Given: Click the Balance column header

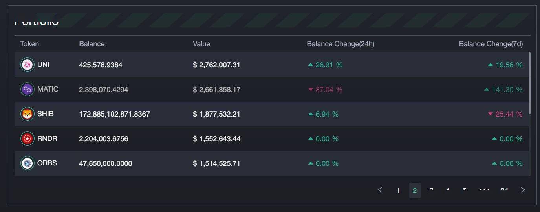Looking at the screenshot, I should point(92,44).
